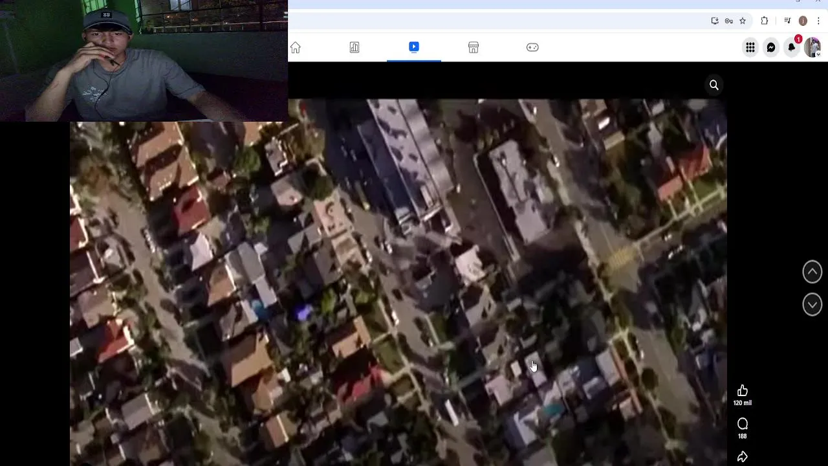Click the 120 mil likes count
This screenshot has height=466, width=828.
pos(743,403)
